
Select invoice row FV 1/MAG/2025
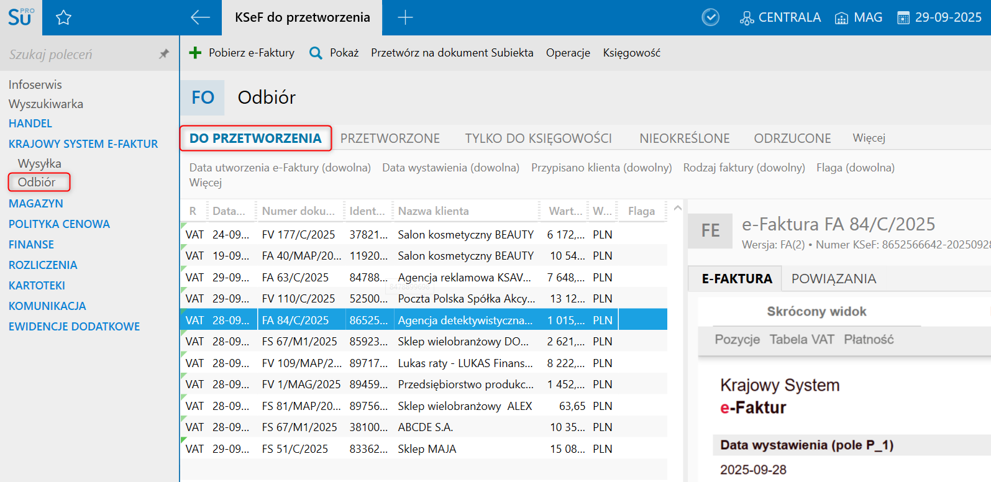(x=424, y=384)
